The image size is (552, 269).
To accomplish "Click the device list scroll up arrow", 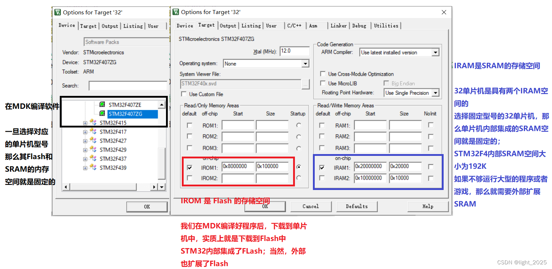I will 162,105.
